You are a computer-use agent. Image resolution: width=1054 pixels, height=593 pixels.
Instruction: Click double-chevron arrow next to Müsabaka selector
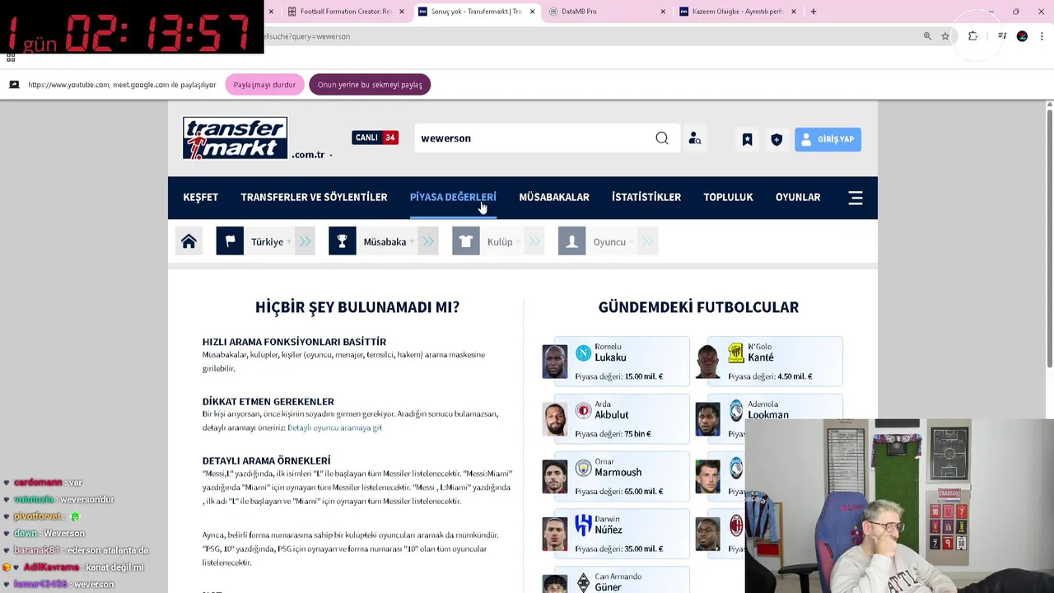[428, 241]
